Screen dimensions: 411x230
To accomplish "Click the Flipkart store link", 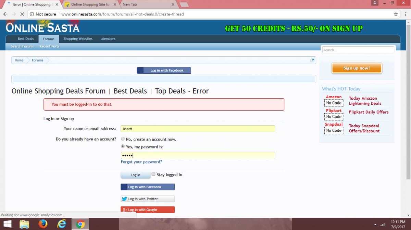I will pos(334,111).
